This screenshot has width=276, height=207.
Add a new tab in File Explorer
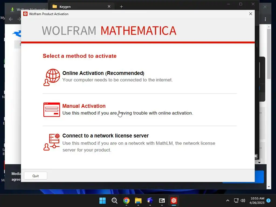tap(121, 7)
